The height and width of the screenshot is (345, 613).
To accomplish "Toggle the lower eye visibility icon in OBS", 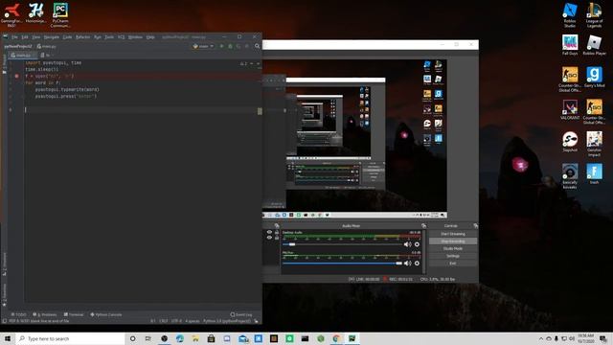I will [269, 238].
